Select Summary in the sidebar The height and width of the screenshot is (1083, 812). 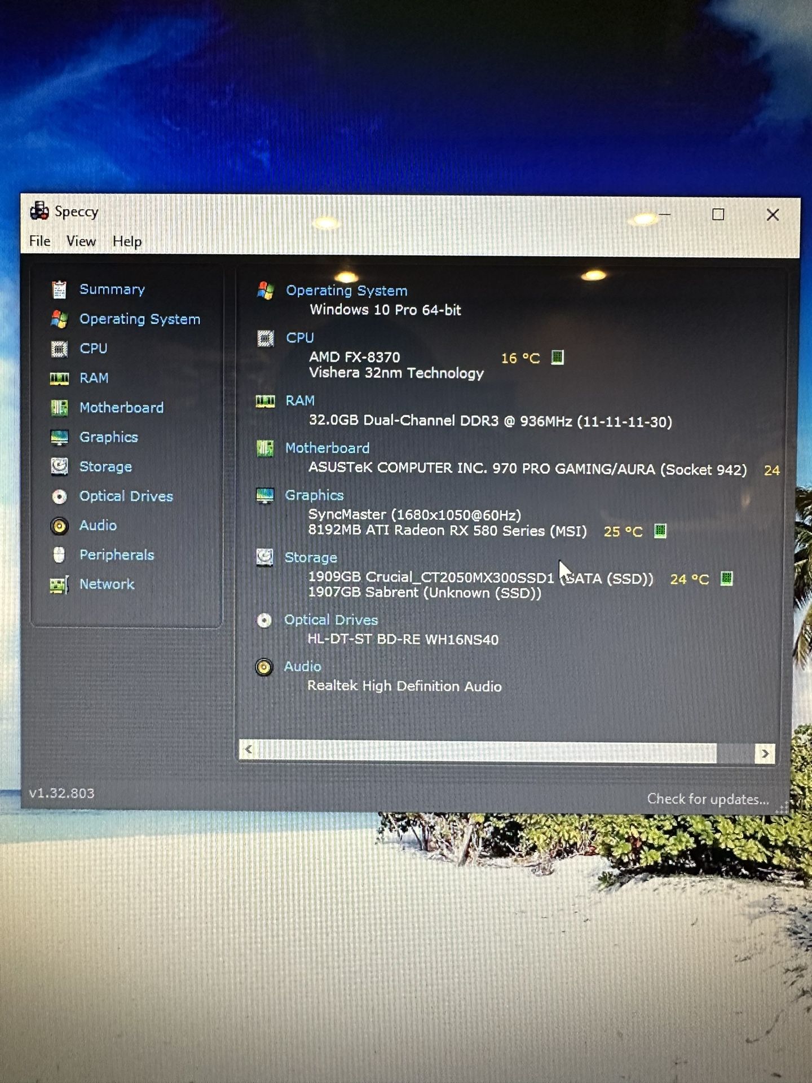point(112,289)
